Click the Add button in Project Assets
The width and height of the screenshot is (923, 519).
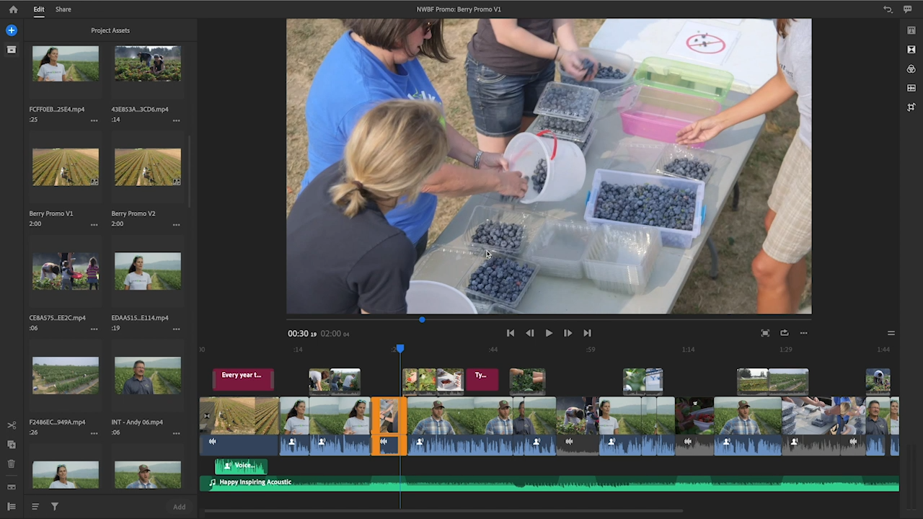(x=179, y=507)
